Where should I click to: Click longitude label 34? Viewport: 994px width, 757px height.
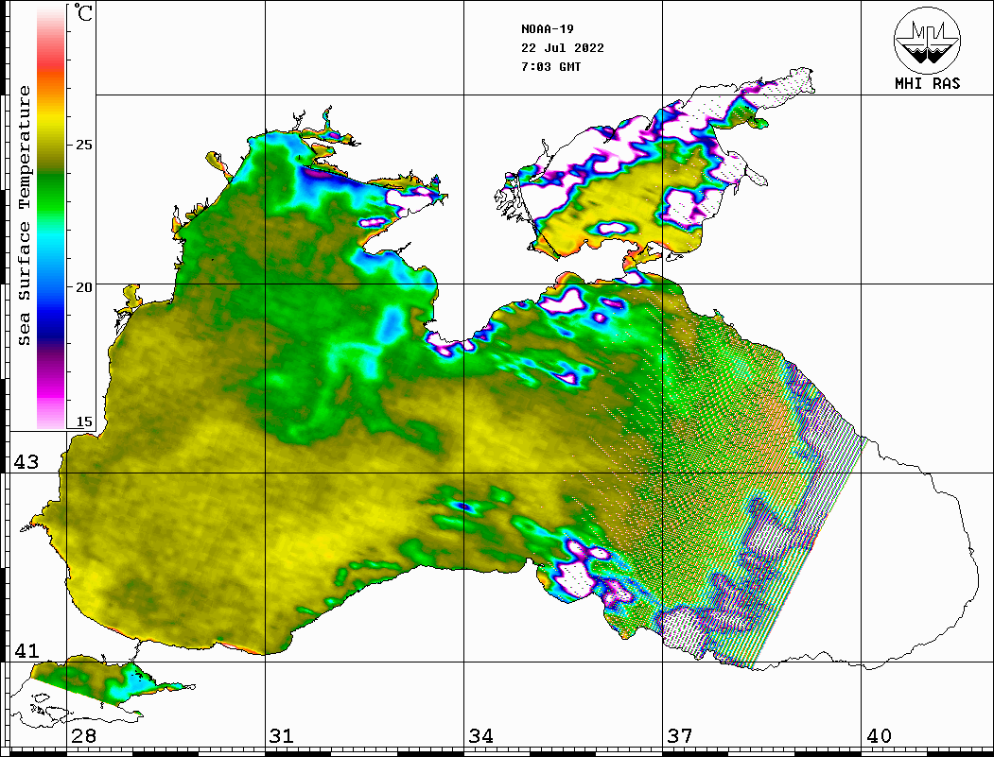[481, 736]
